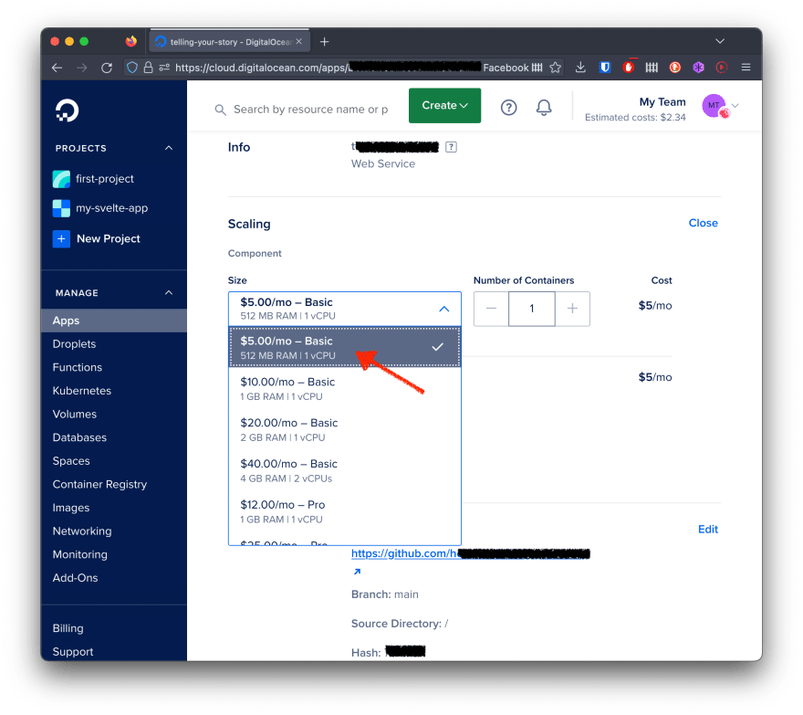Collapse the PROJECTS section chevron
Screen dimensions: 803x715
(x=169, y=148)
